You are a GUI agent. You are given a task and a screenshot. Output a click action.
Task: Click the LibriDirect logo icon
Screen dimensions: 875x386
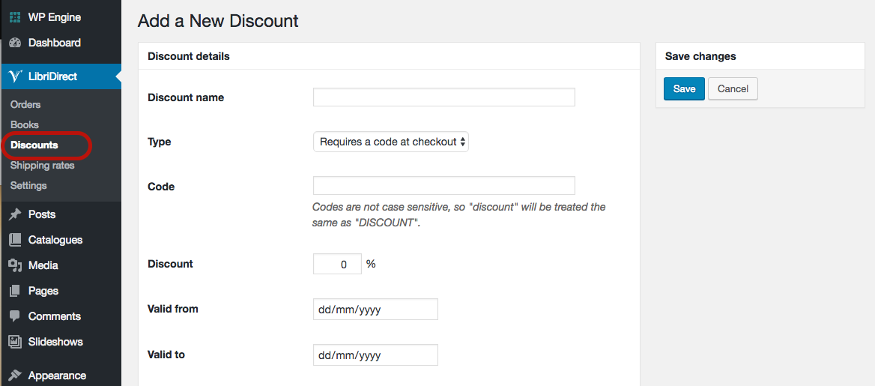pos(15,76)
